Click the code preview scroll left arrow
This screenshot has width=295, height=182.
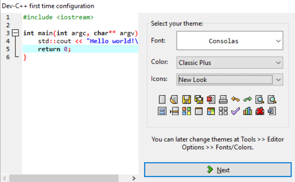point(5,178)
